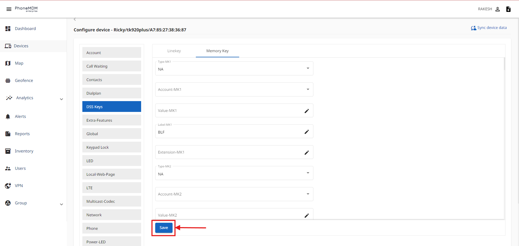Screen dimensions: 519x246
Task: Open the hamburger navigation menu
Action: point(9,9)
